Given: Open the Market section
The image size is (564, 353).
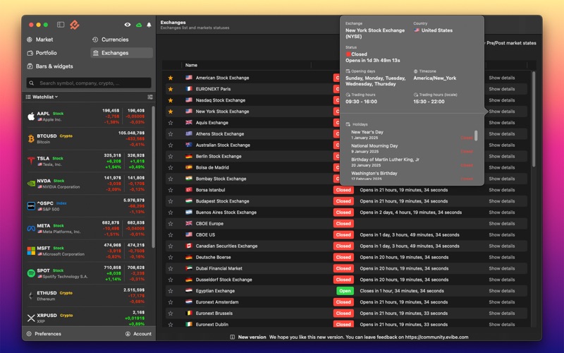Looking at the screenshot, I should pyautogui.click(x=40, y=40).
